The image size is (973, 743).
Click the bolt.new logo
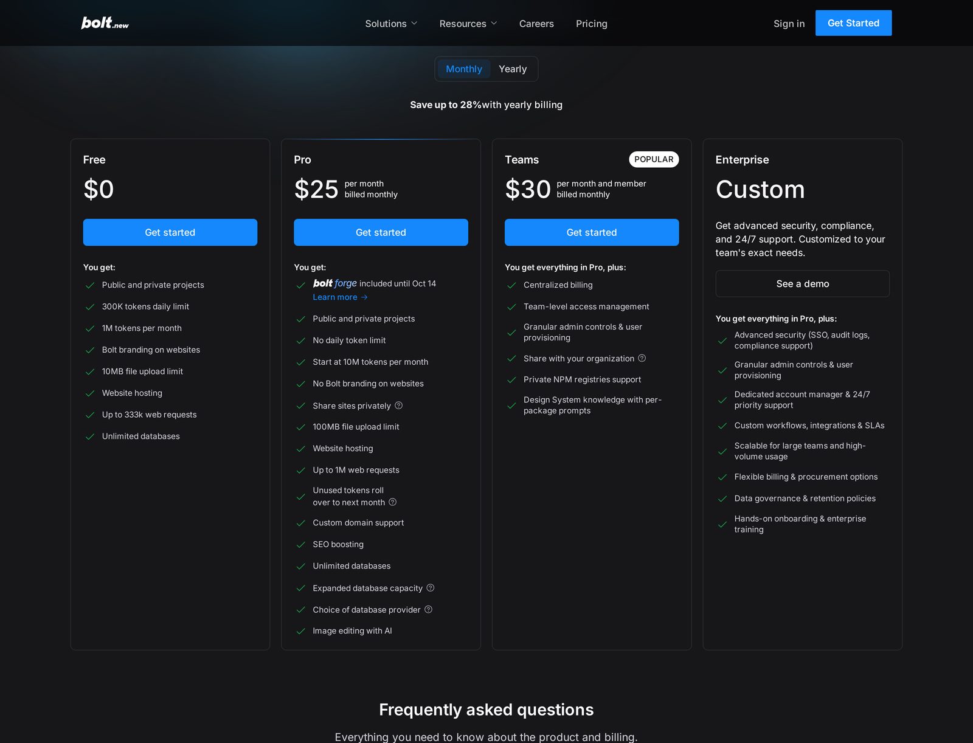click(x=105, y=23)
